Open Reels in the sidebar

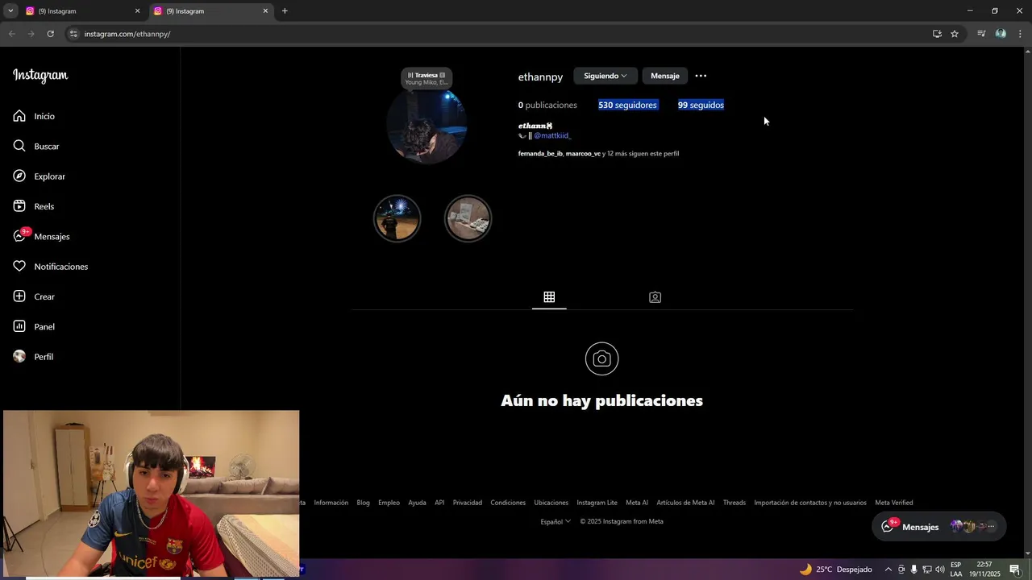[x=34, y=206]
